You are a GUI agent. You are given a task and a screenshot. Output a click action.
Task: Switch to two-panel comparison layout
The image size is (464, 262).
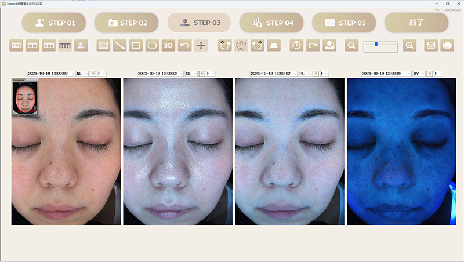pyautogui.click(x=32, y=45)
